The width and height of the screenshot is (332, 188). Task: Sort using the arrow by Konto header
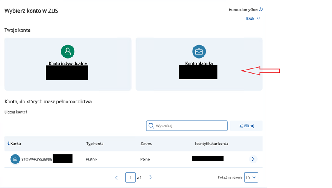pyautogui.click(x=8, y=143)
